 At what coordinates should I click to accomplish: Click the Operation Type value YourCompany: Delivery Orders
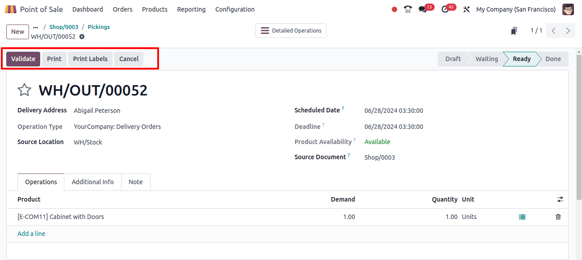coord(117,127)
